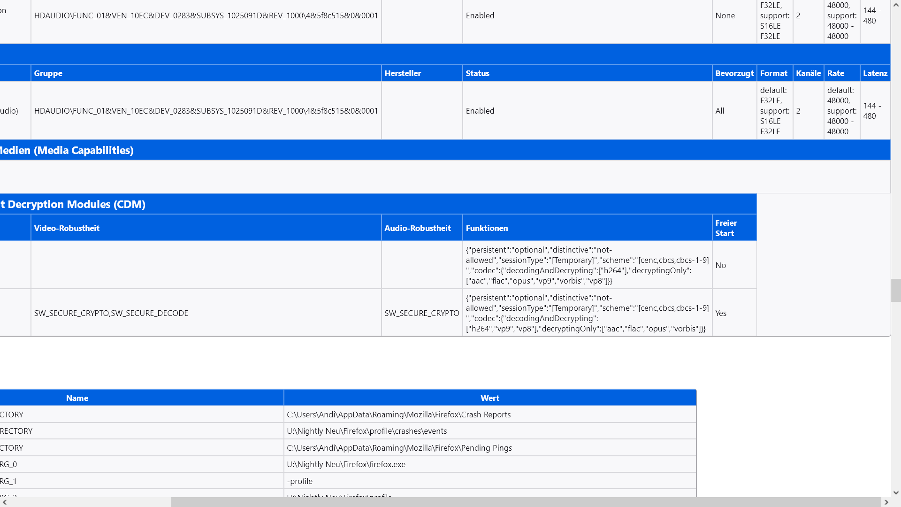Click the Pending Pings path value

coord(399,448)
